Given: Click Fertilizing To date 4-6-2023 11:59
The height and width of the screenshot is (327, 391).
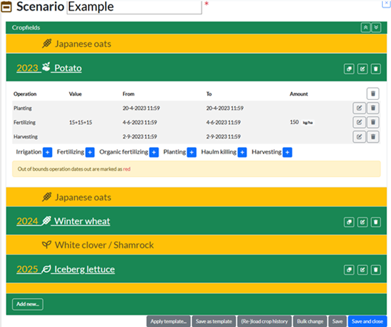Looking at the screenshot, I should click(x=223, y=122).
